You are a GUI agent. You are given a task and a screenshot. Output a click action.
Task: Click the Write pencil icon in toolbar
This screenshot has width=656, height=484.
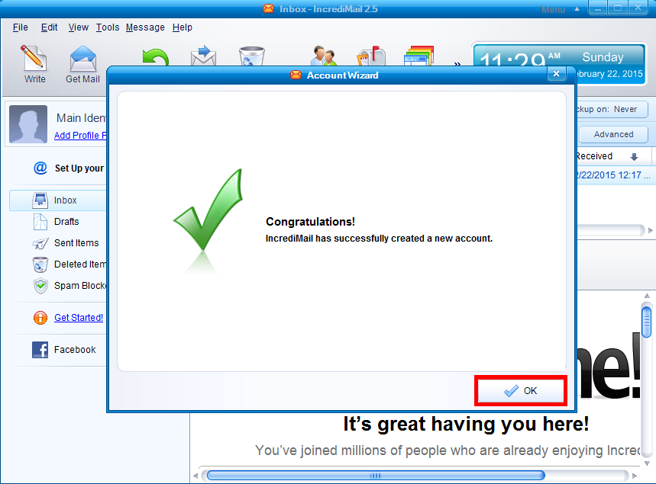coord(34,57)
